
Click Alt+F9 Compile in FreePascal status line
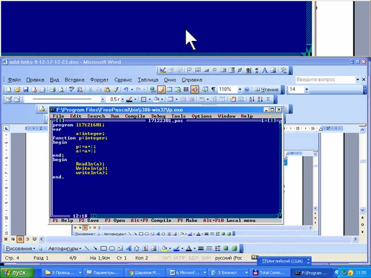pos(151,220)
